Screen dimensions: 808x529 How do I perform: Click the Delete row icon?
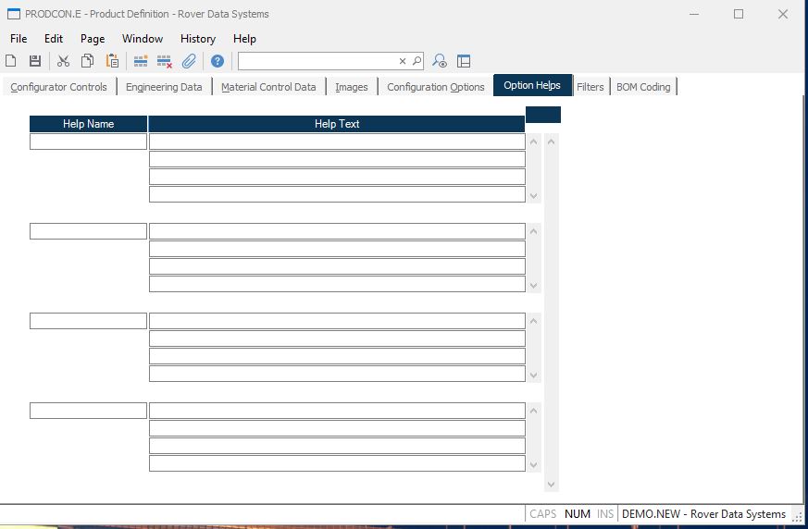click(165, 61)
